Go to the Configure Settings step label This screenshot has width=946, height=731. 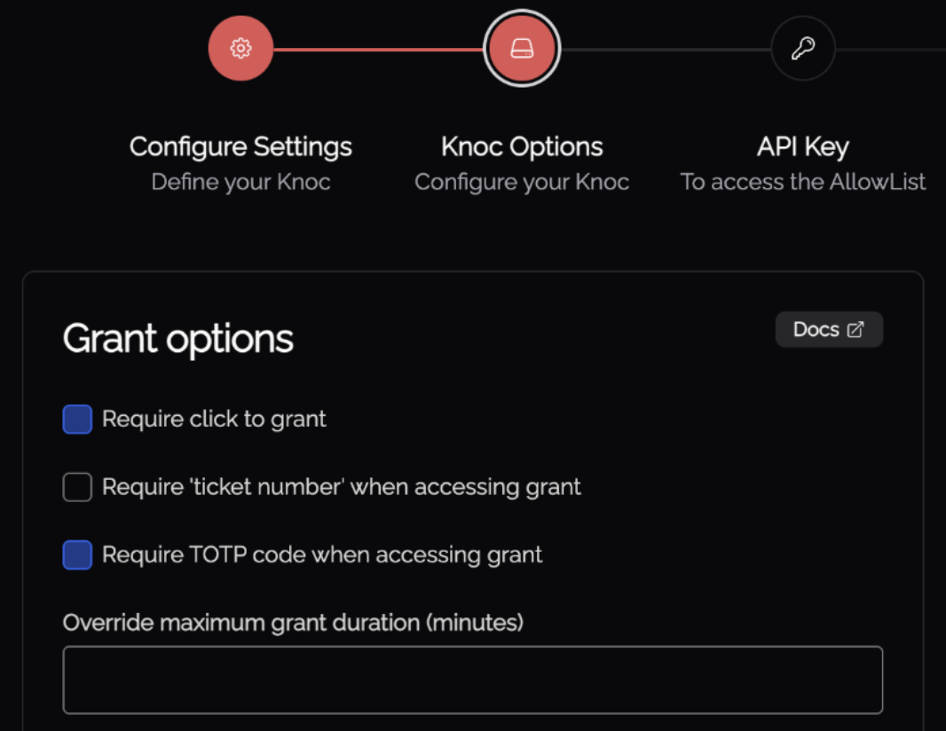pos(240,146)
